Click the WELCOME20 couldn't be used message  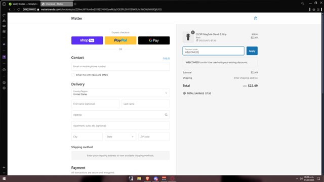217,62
